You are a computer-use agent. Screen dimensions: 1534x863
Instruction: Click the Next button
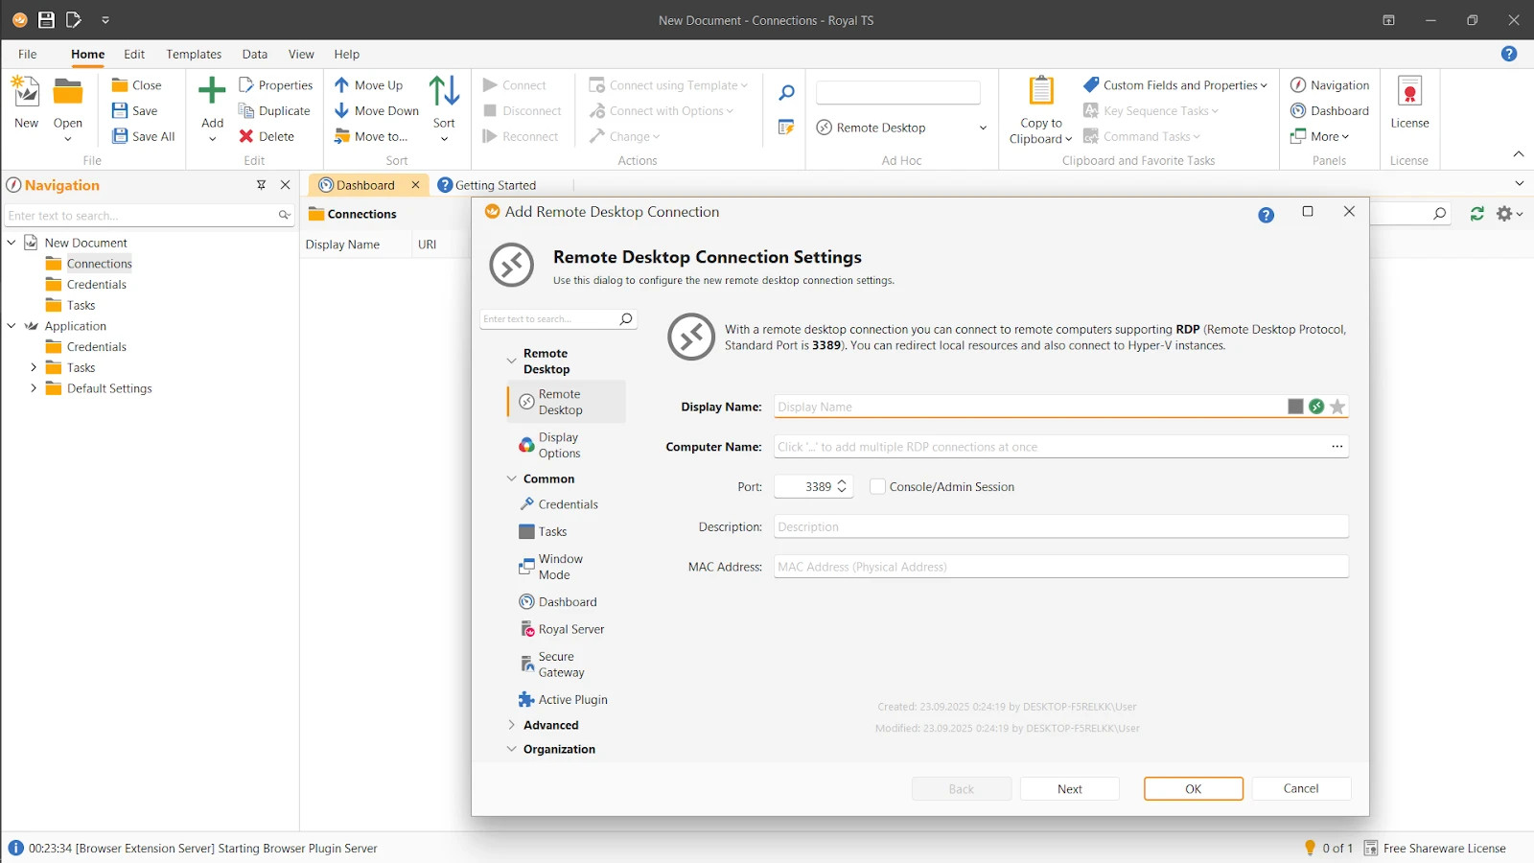[1069, 789]
